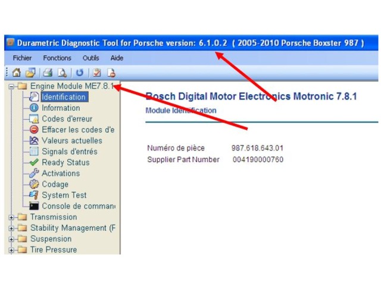The height and width of the screenshot is (286, 381).
Task: Open Codes d'erreur in the tree
Action: pyautogui.click(x=67, y=119)
